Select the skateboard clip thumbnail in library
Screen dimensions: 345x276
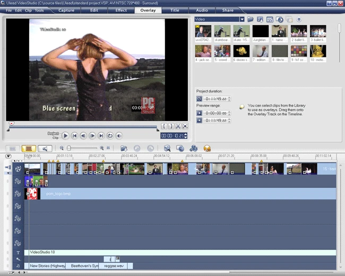click(x=222, y=32)
